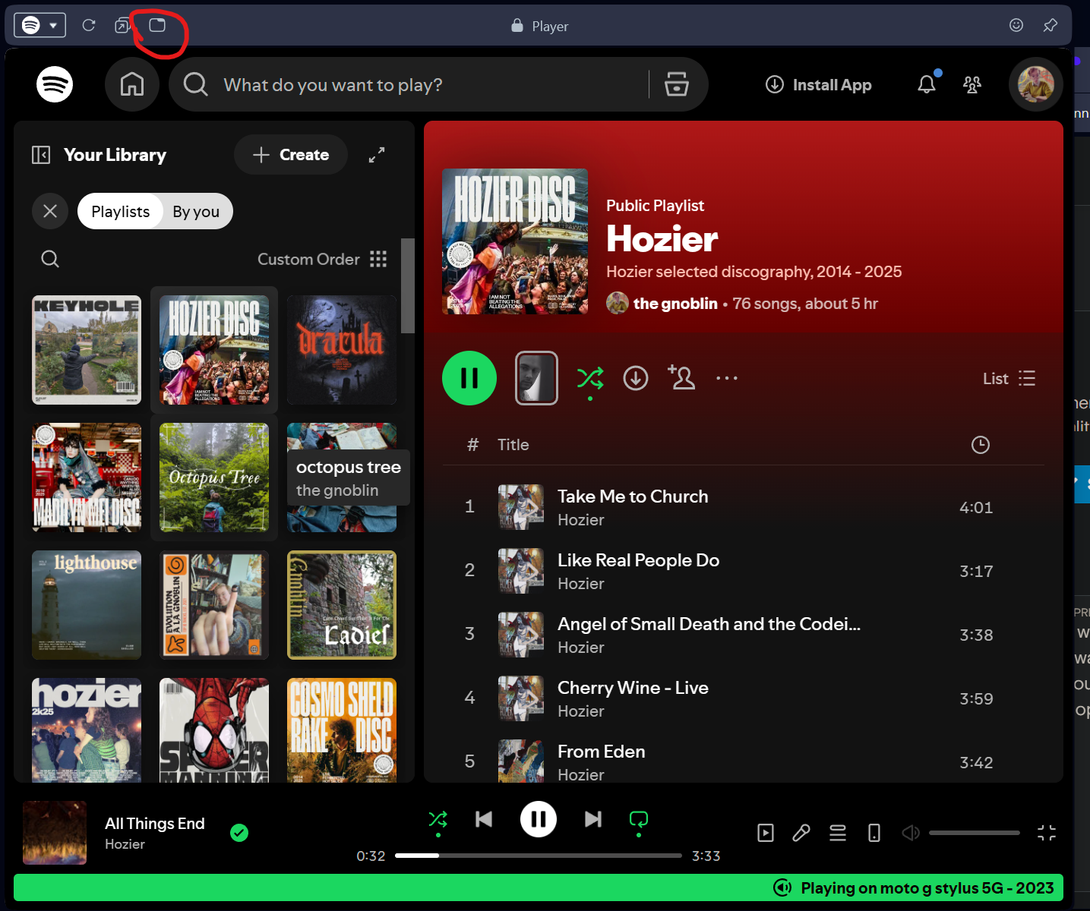1090x911 pixels.
Task: Open the notifications bell
Action: 926,84
